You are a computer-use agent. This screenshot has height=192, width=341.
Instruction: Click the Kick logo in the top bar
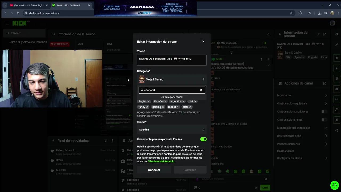(20, 23)
